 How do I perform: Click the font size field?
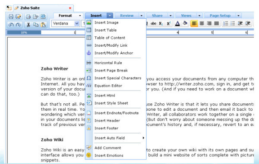83,23
